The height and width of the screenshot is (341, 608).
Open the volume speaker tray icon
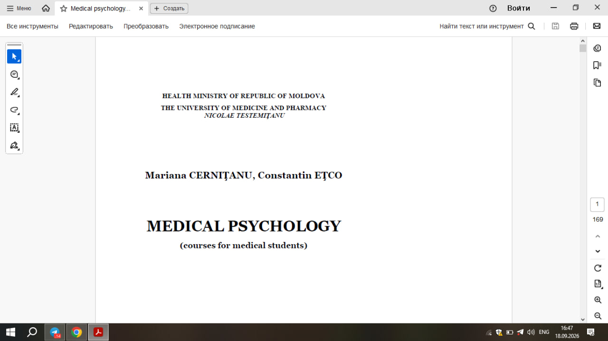531,332
